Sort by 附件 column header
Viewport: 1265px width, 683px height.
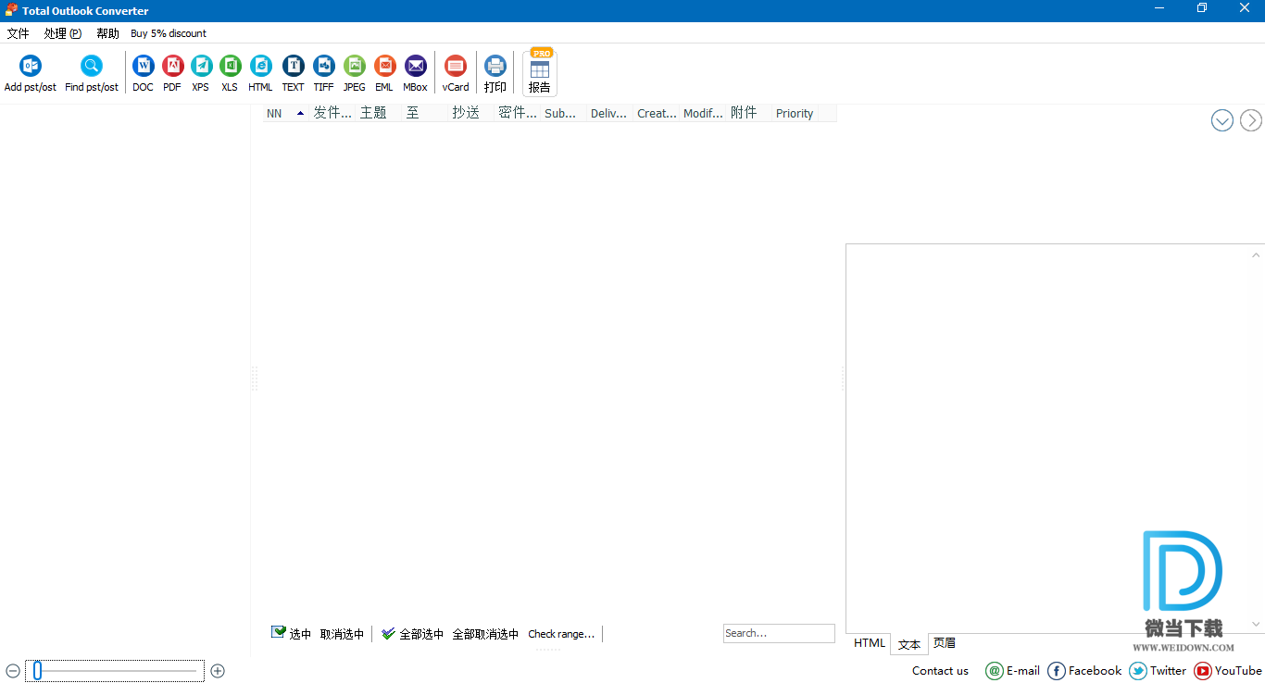click(x=749, y=113)
